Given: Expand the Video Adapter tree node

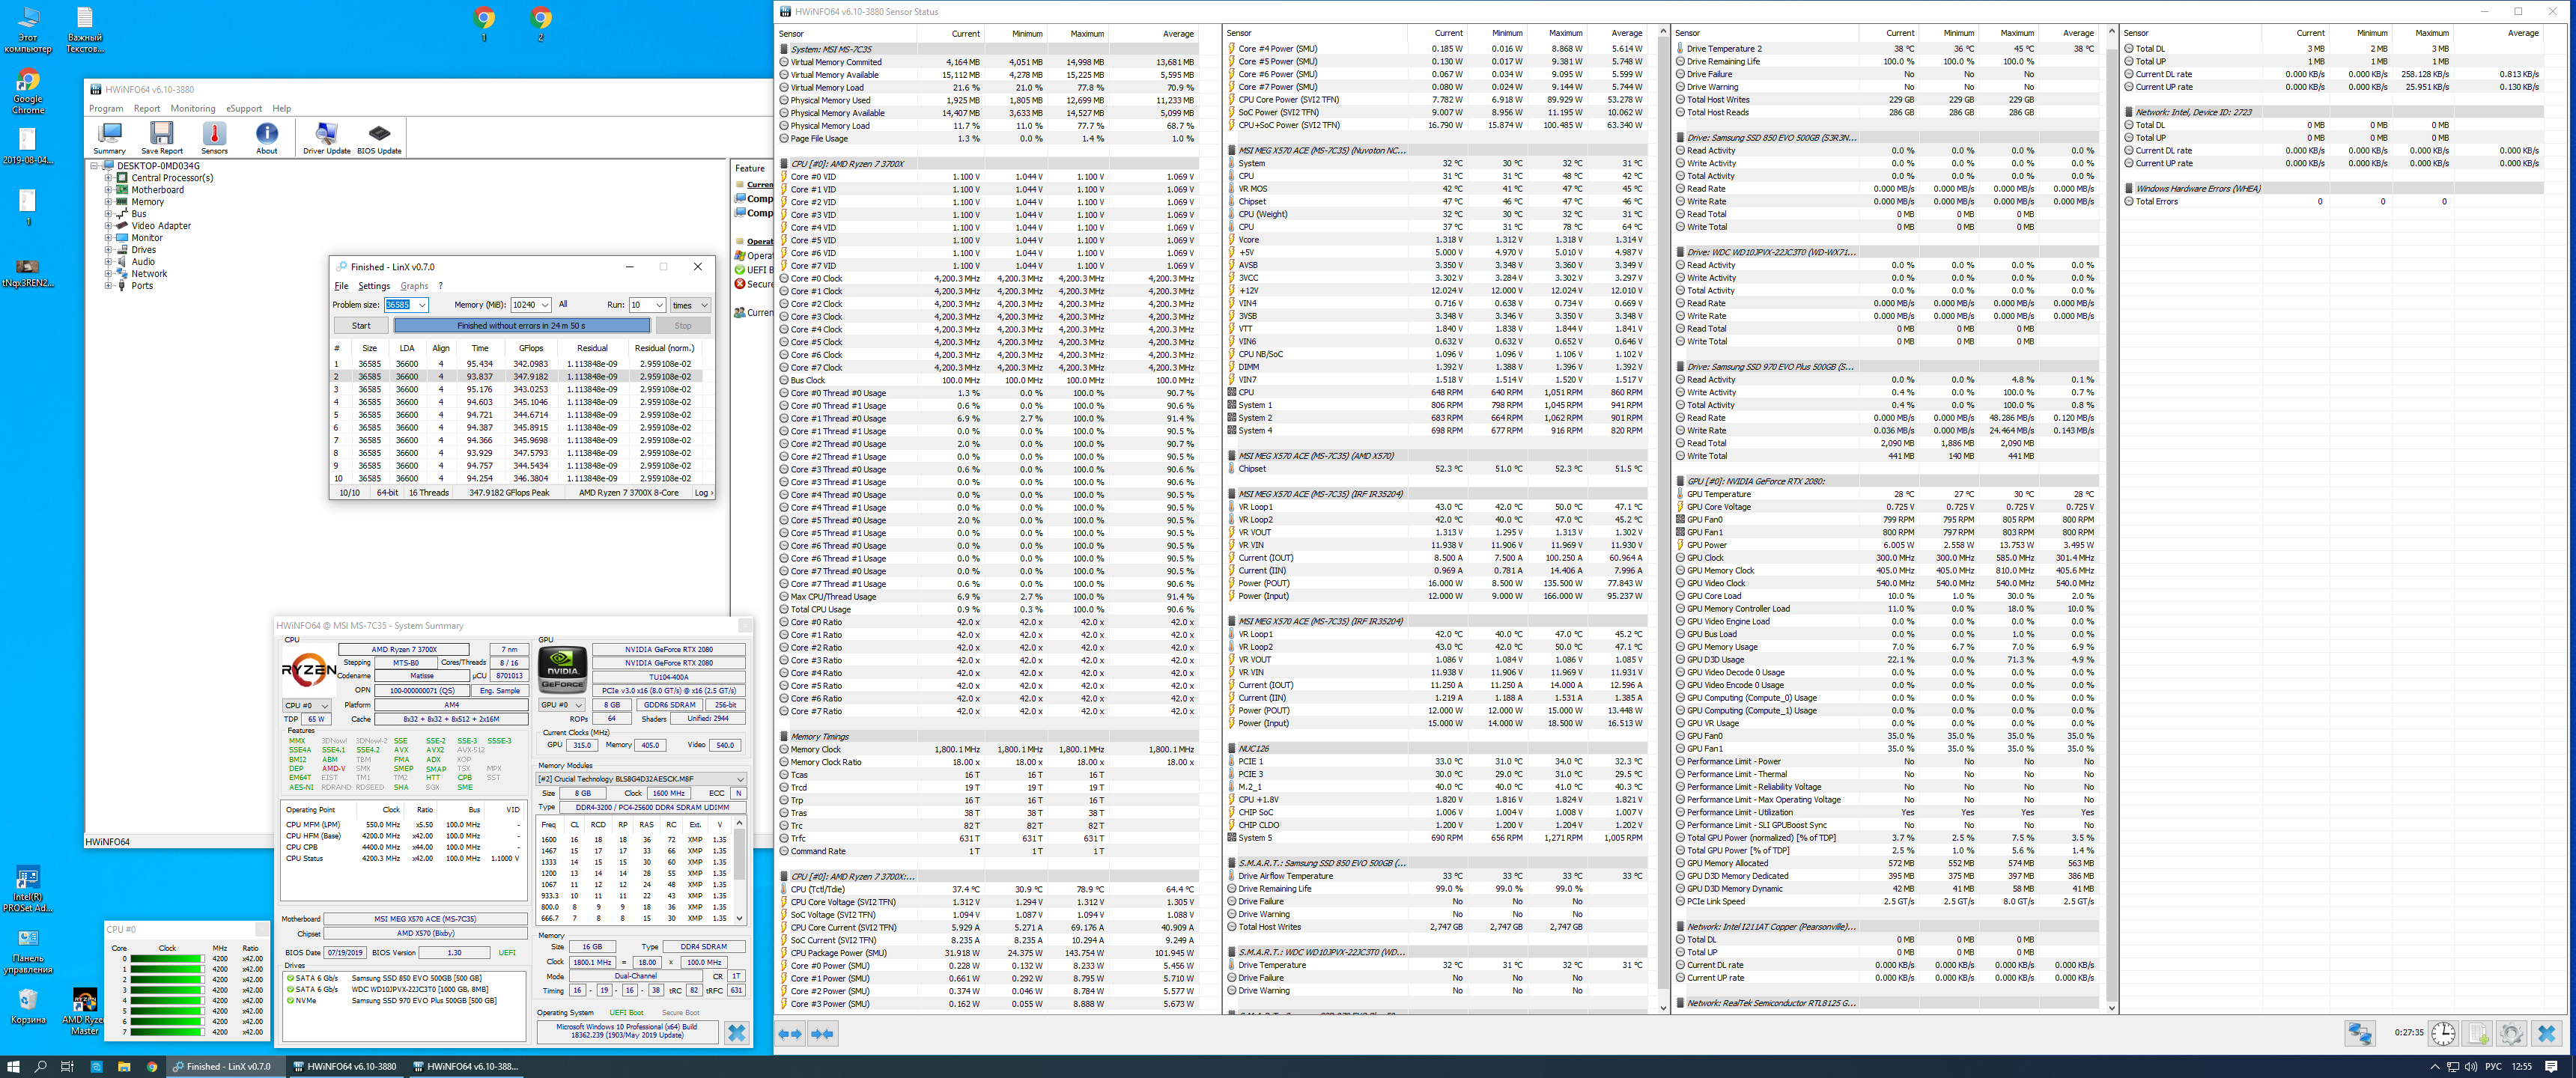Looking at the screenshot, I should 108,226.
